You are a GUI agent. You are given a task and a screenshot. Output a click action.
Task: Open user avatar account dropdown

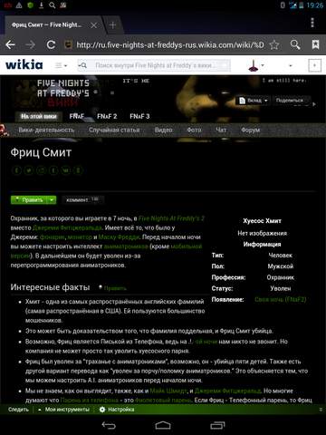point(256,65)
